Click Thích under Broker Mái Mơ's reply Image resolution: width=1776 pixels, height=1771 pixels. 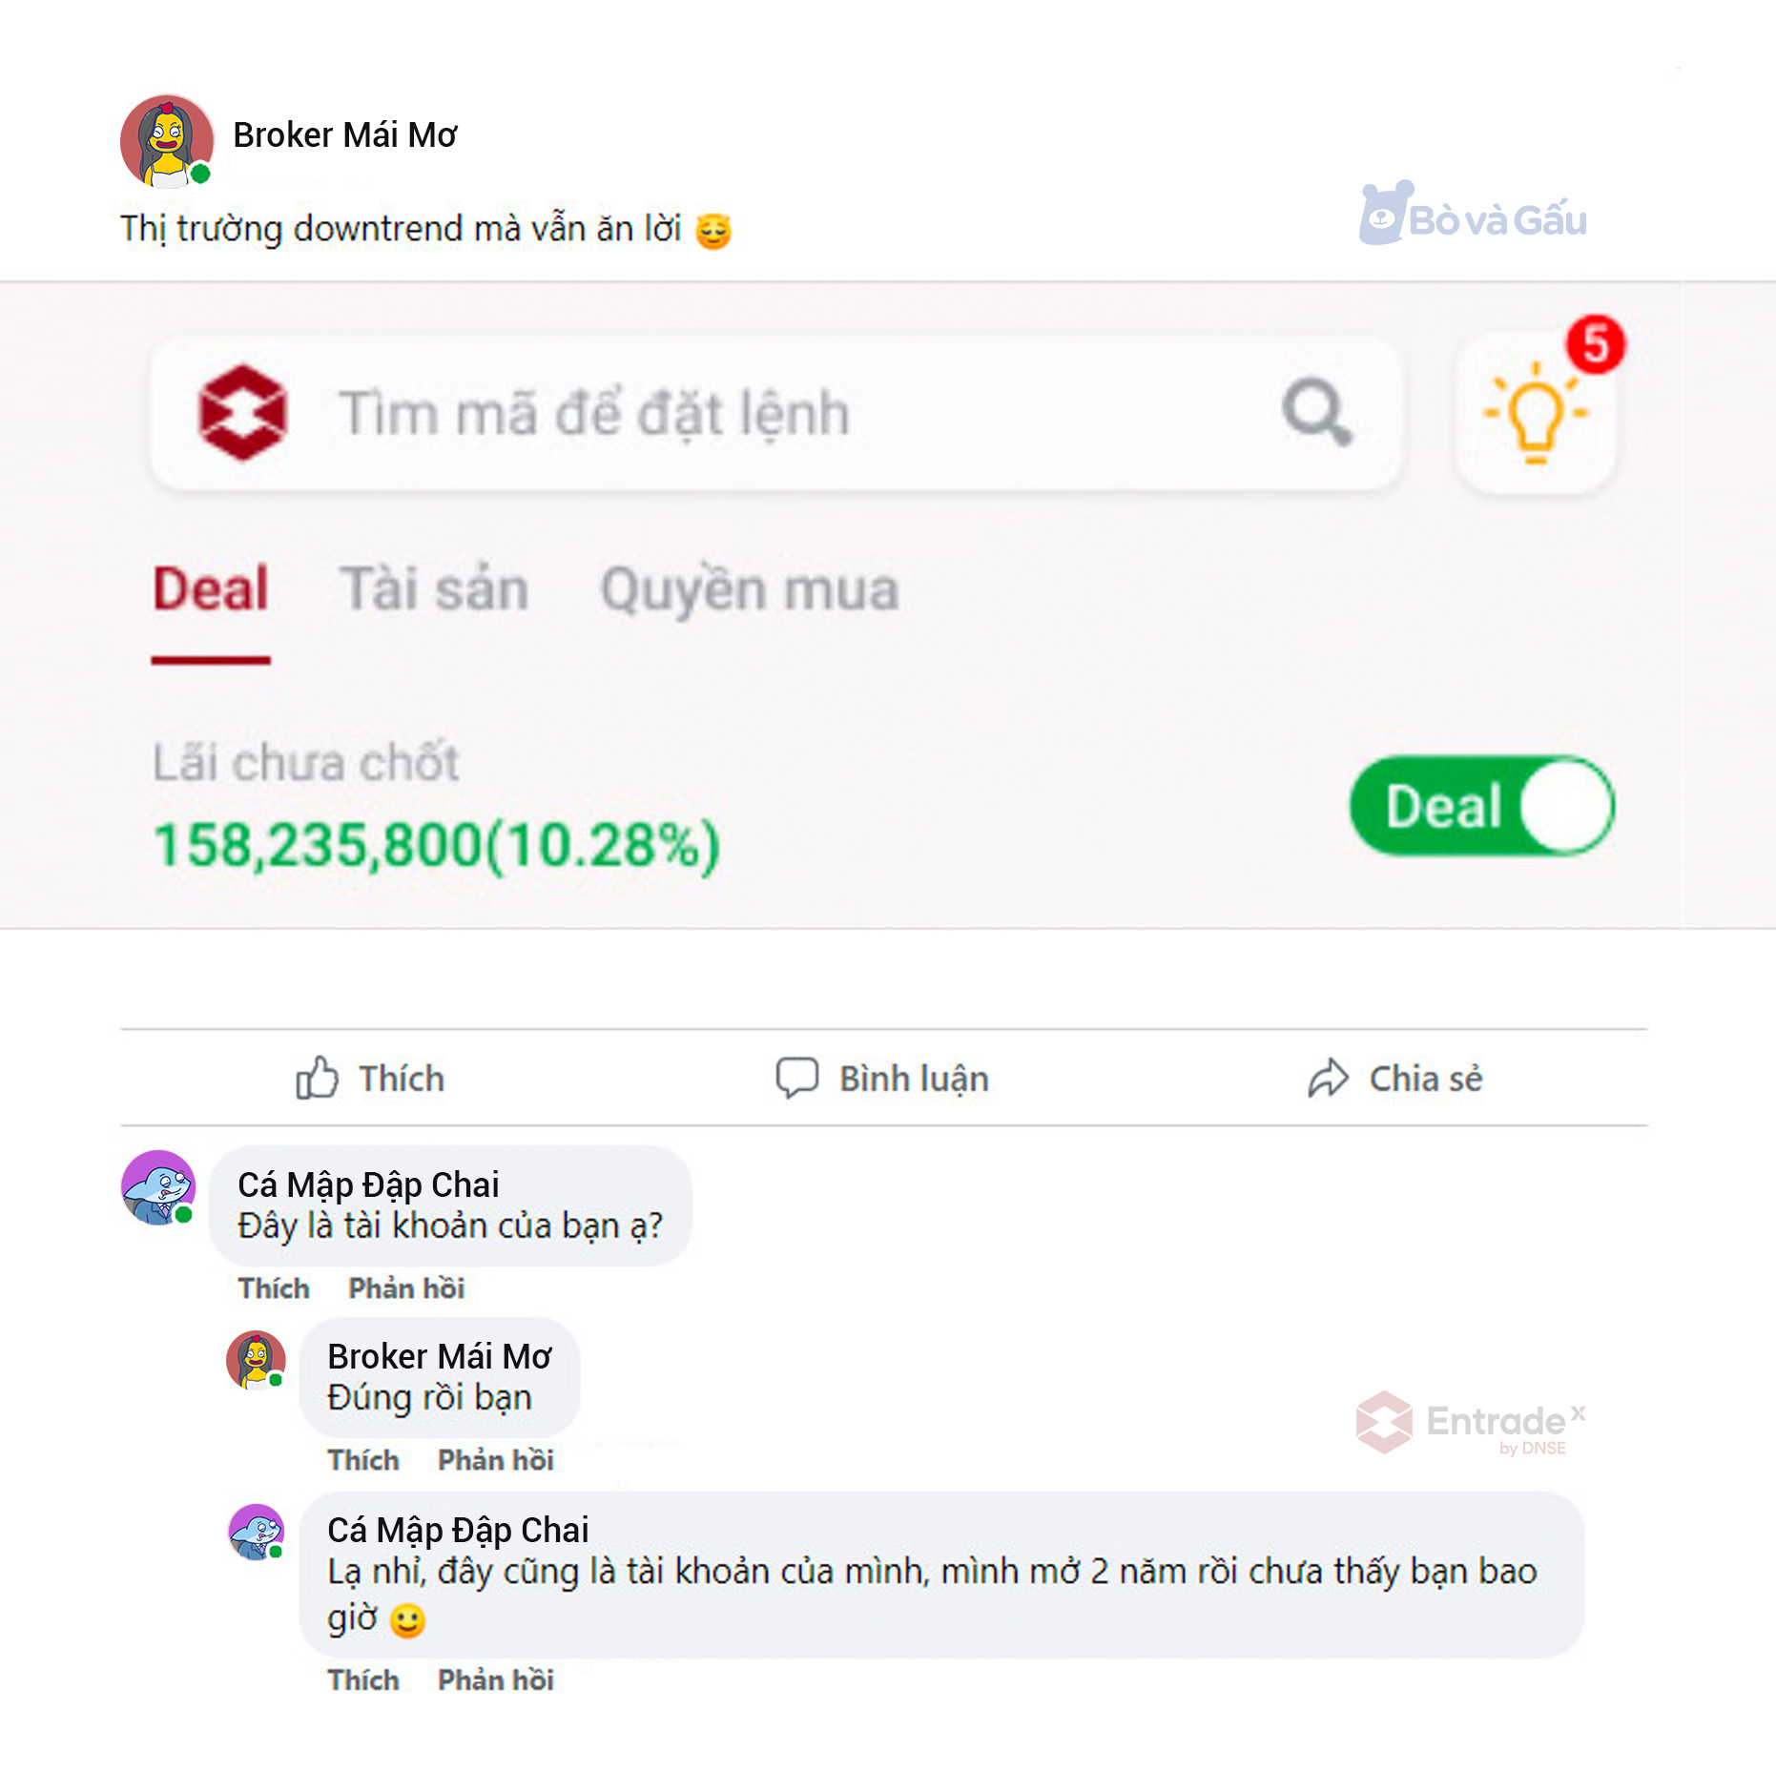point(363,1460)
